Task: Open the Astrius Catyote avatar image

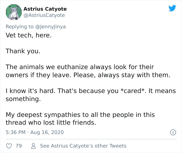Action: coord(14,12)
